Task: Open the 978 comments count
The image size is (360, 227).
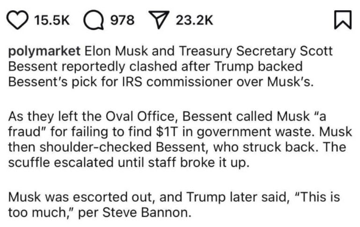Action: tap(122, 20)
